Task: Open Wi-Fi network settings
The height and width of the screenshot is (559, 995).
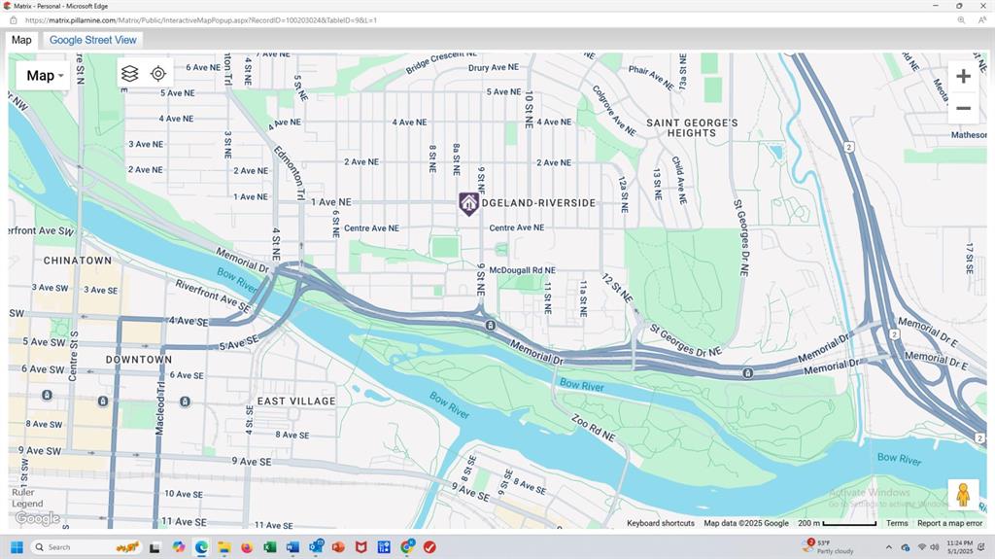Action: (x=921, y=547)
